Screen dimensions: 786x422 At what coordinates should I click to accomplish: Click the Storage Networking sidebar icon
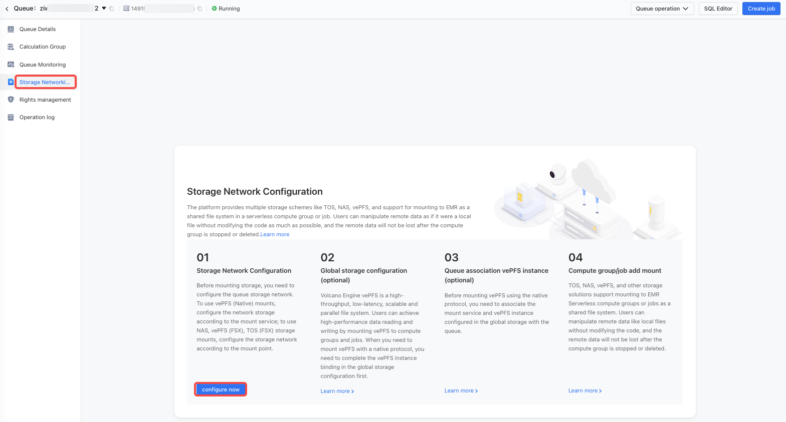click(11, 82)
